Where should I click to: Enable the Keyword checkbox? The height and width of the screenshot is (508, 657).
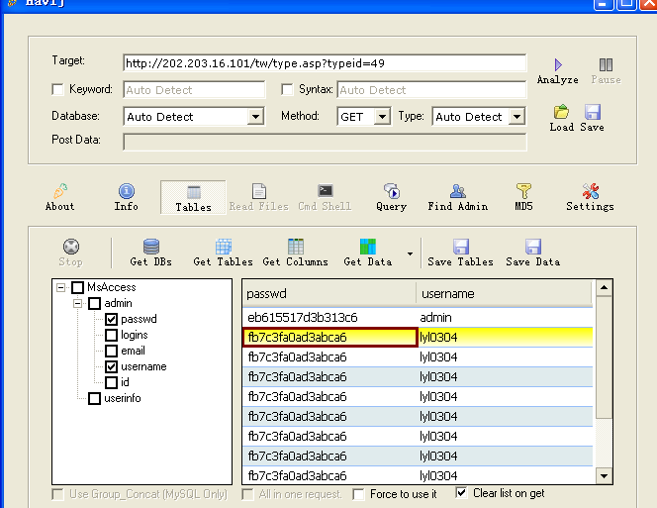point(57,89)
